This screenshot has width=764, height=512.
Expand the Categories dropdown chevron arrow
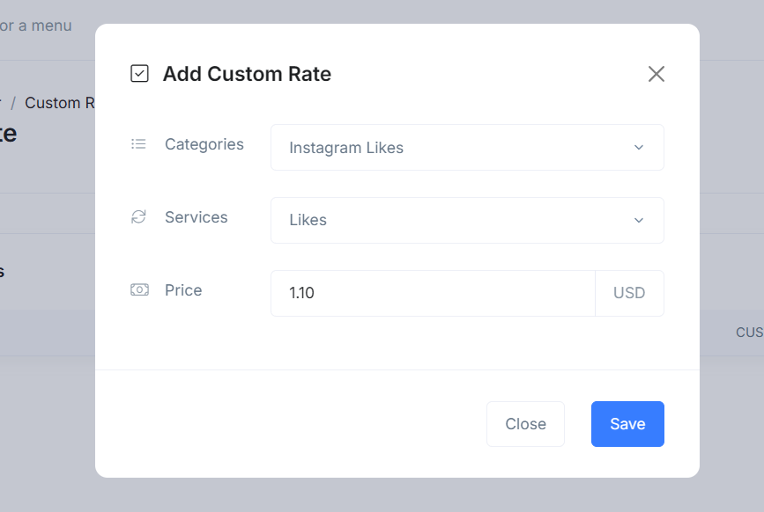pos(639,147)
